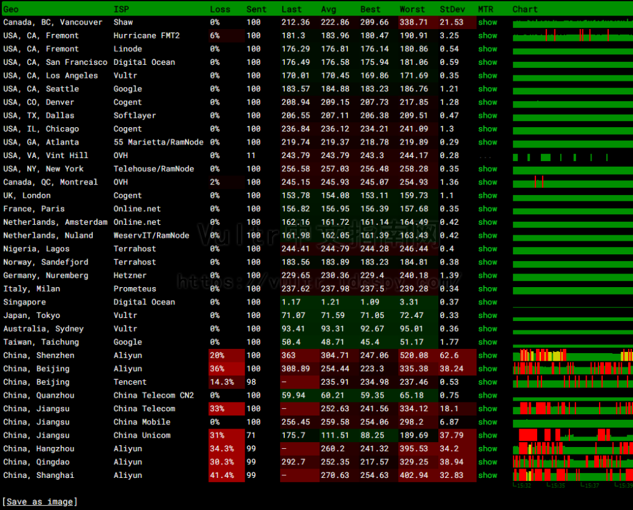Click show for Dallas Softlayer
This screenshot has width=633, height=510.
tap(487, 115)
